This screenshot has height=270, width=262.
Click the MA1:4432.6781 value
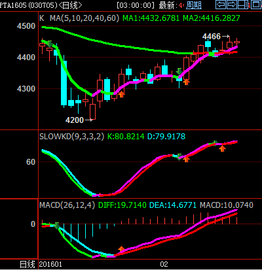point(151,18)
